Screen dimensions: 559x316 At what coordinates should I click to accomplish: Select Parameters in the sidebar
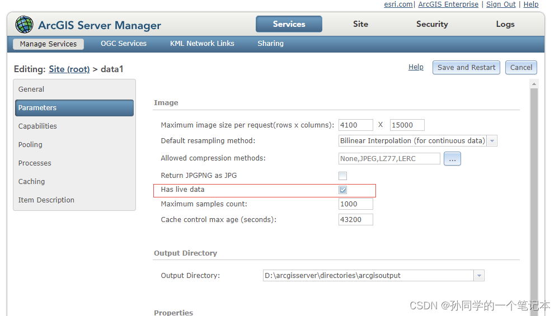click(74, 107)
